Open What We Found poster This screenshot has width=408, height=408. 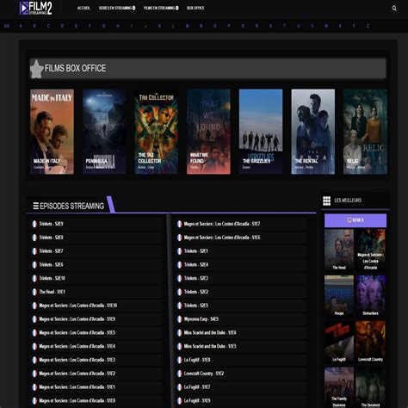208,132
